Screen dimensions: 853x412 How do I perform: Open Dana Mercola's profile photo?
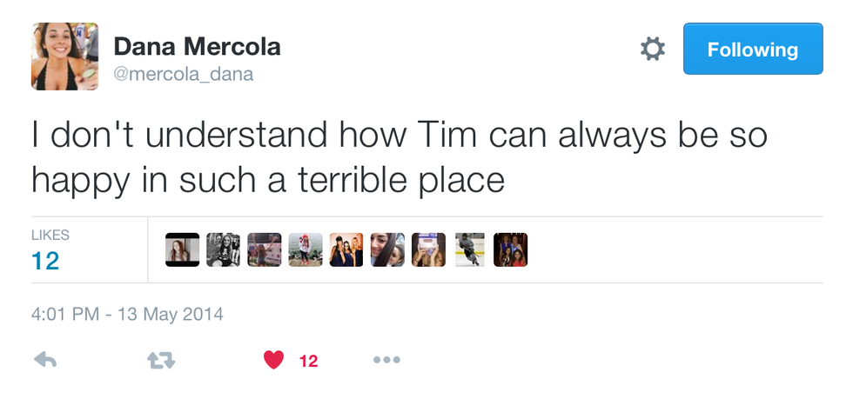(x=64, y=56)
